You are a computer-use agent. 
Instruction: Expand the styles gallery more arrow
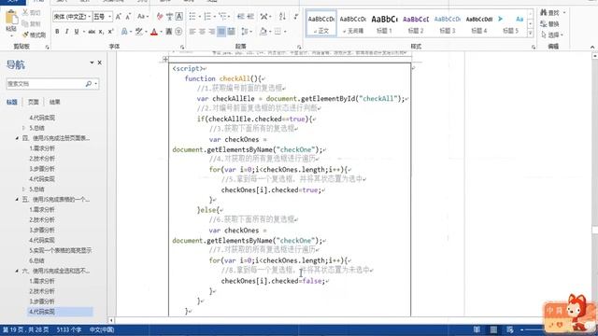(x=530, y=34)
